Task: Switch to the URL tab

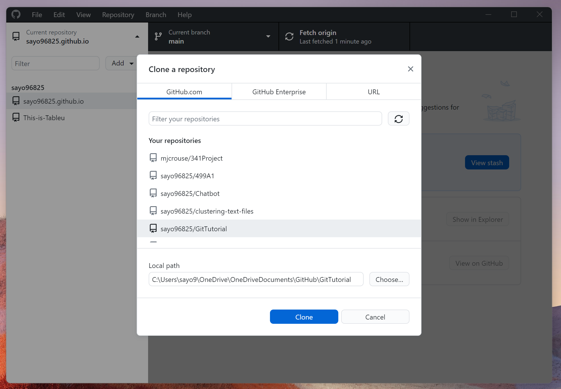Action: click(x=374, y=92)
